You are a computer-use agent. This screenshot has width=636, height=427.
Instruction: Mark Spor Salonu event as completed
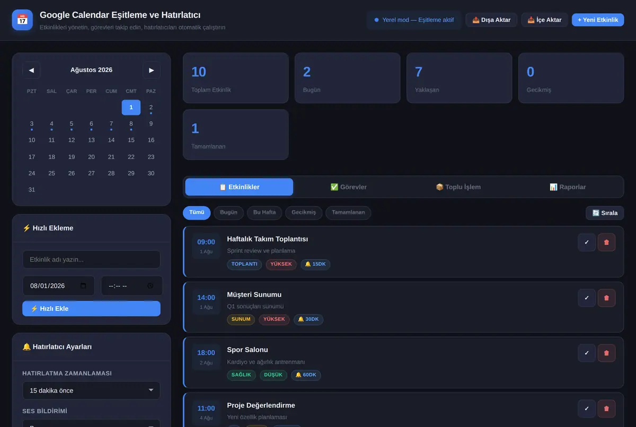587,353
